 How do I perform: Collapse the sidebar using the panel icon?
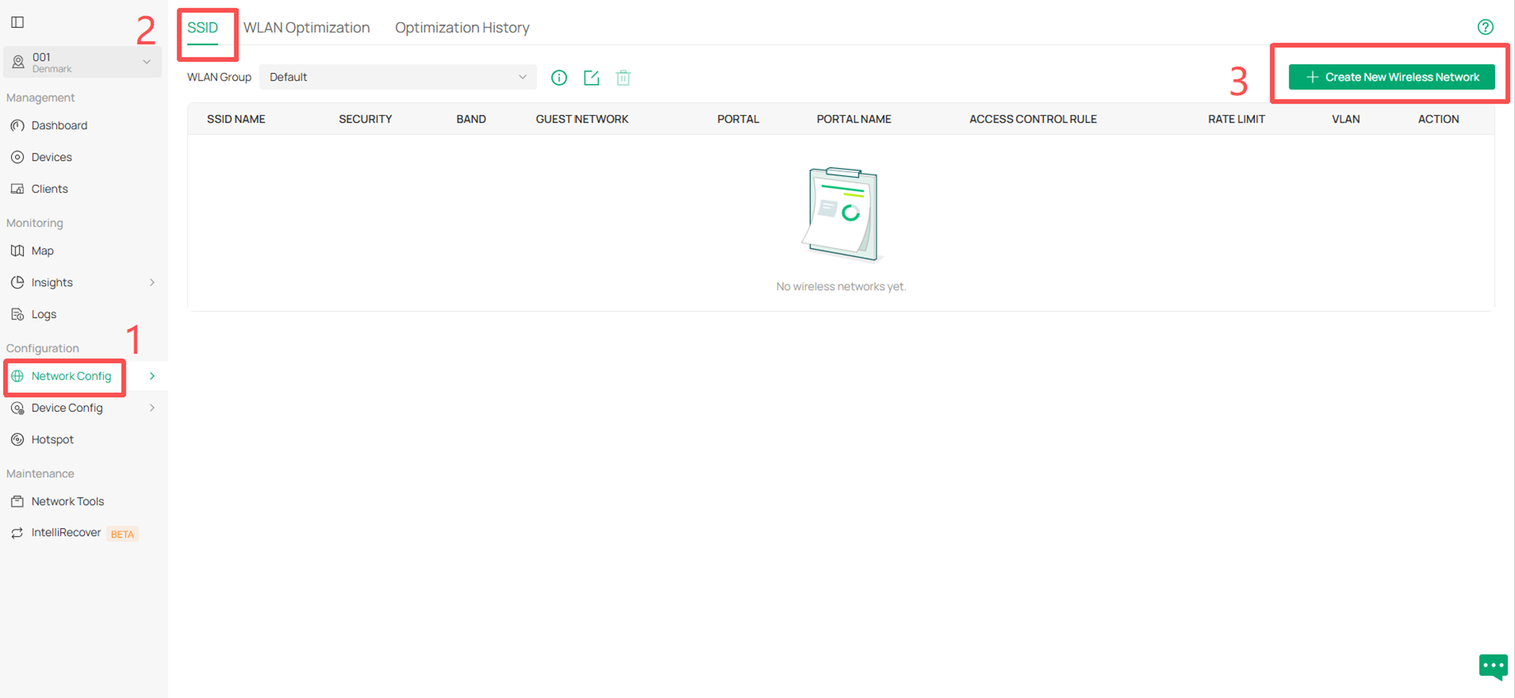(18, 22)
